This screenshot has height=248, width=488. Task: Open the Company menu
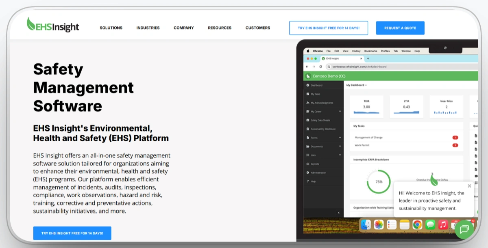coord(184,28)
